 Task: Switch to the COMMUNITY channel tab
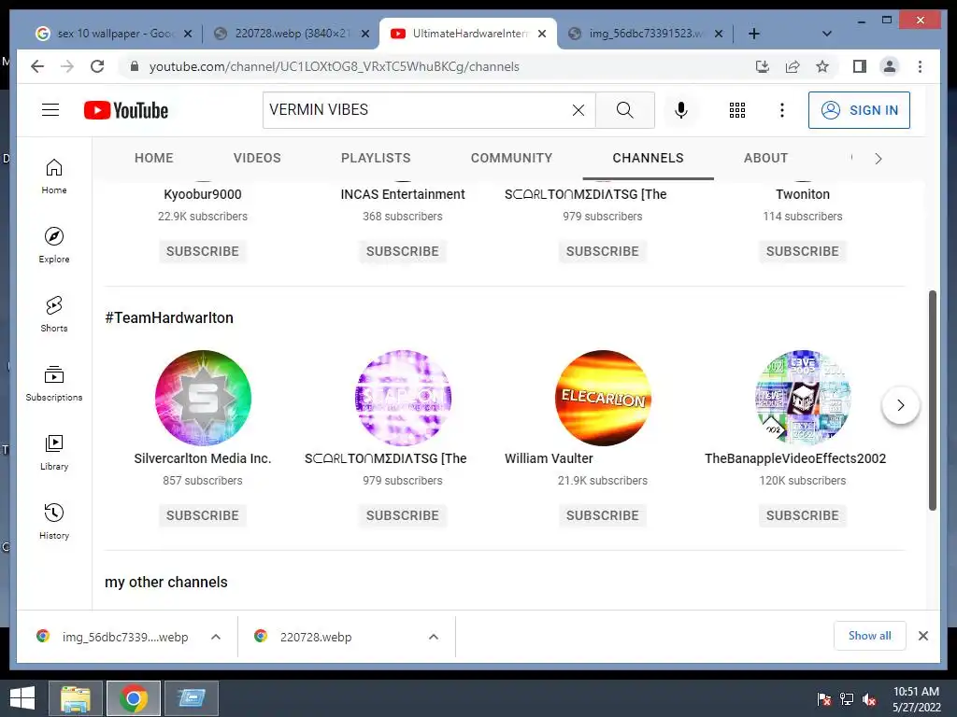[511, 158]
